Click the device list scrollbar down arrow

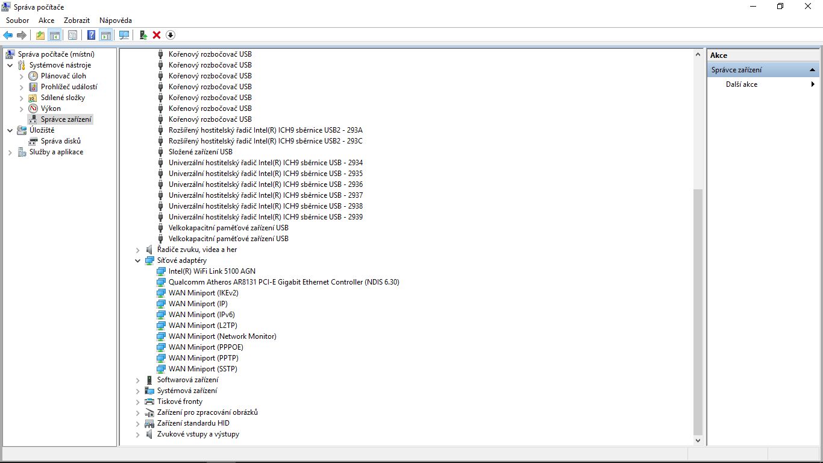click(698, 441)
